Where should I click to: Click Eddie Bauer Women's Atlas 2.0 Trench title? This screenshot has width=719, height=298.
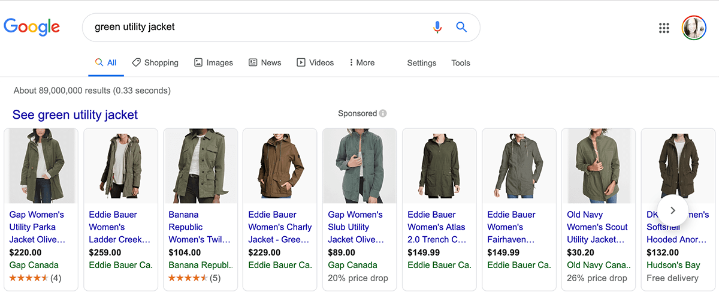(436, 227)
